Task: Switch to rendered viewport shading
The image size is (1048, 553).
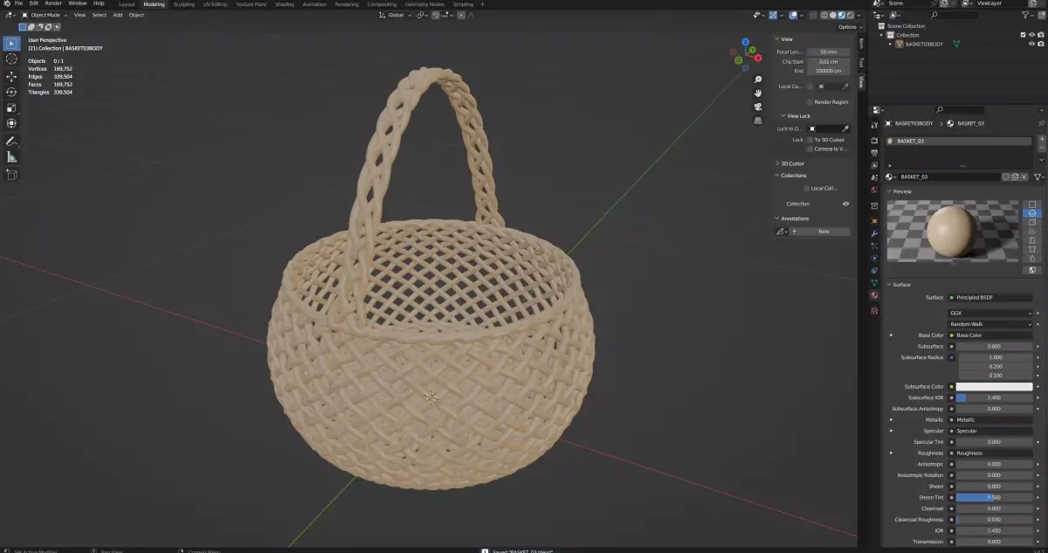Action: [x=849, y=15]
